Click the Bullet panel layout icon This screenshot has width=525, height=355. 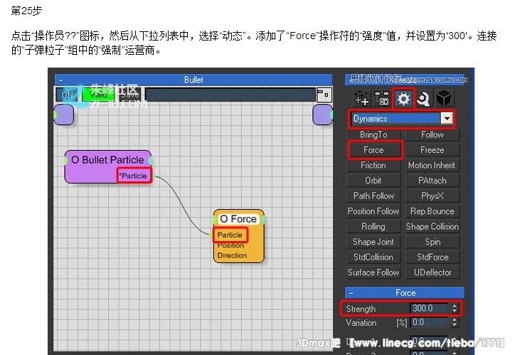[324, 94]
